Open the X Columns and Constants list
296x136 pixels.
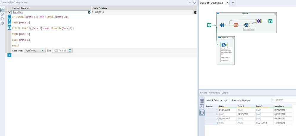point(9,20)
